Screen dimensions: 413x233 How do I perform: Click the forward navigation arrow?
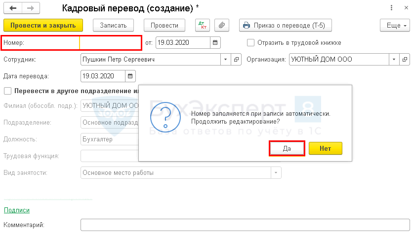tap(30, 8)
